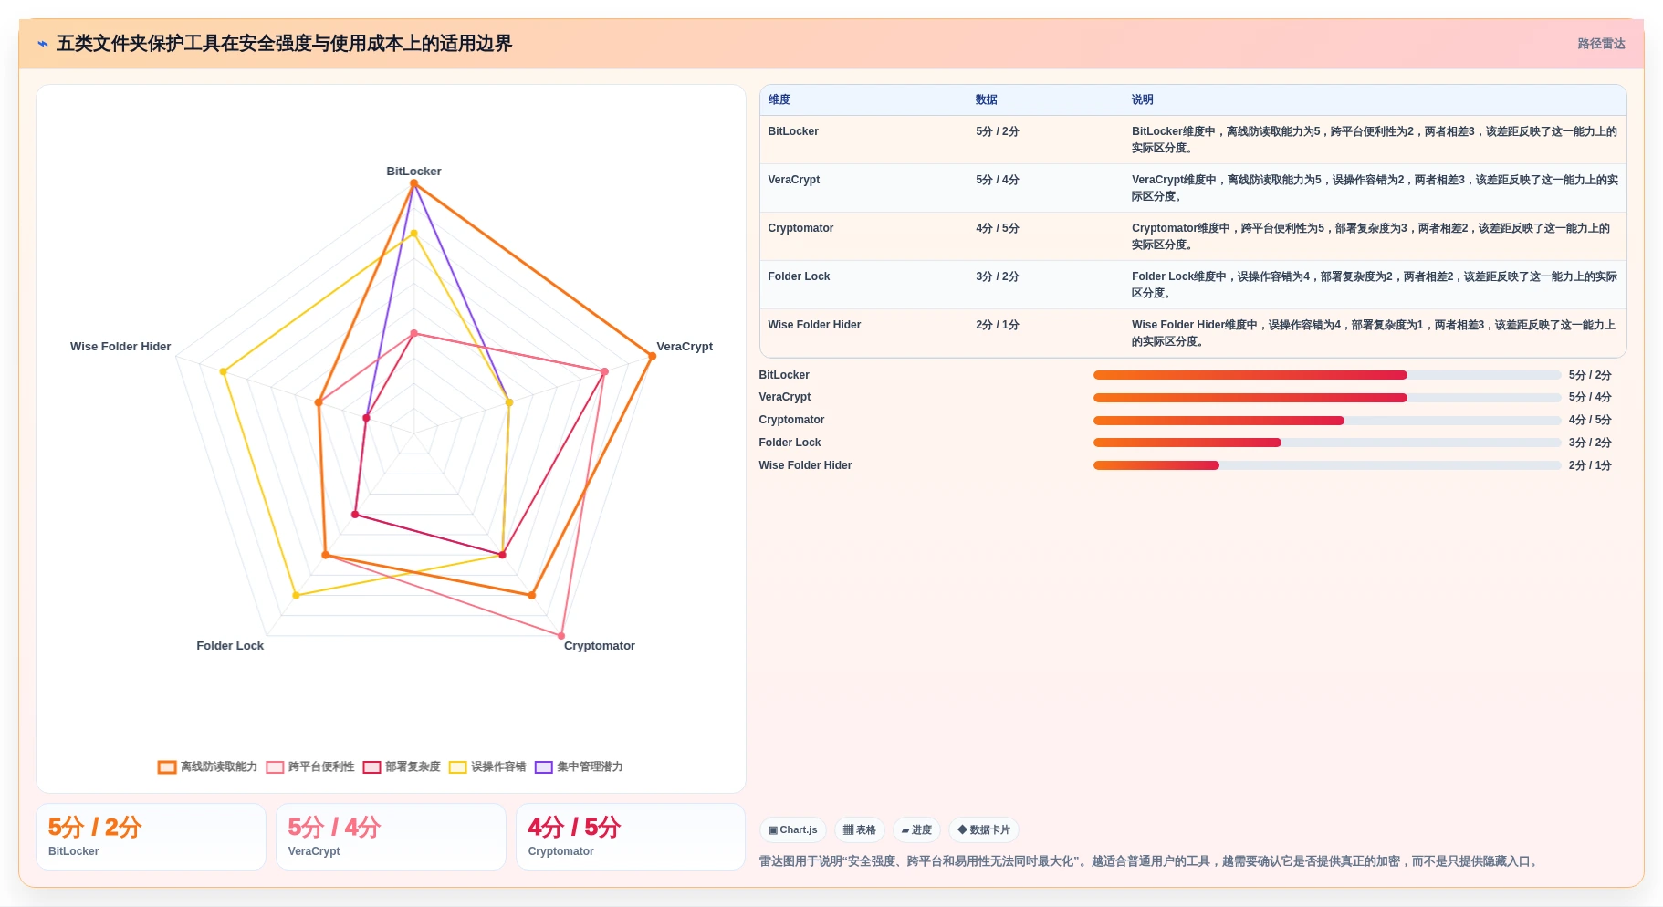Open the BitLocker 5分 / 2分 data card
The width and height of the screenshot is (1663, 907).
pos(151,837)
